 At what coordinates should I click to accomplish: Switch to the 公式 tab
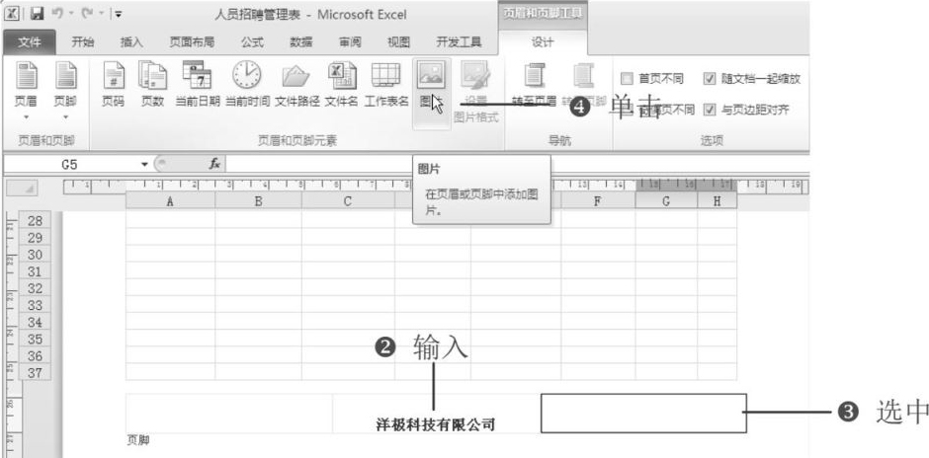click(x=252, y=42)
